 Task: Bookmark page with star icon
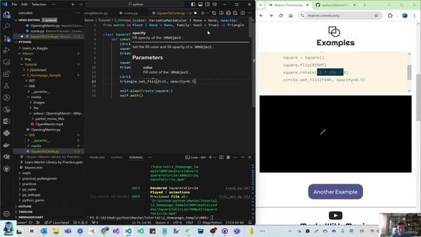(376, 16)
